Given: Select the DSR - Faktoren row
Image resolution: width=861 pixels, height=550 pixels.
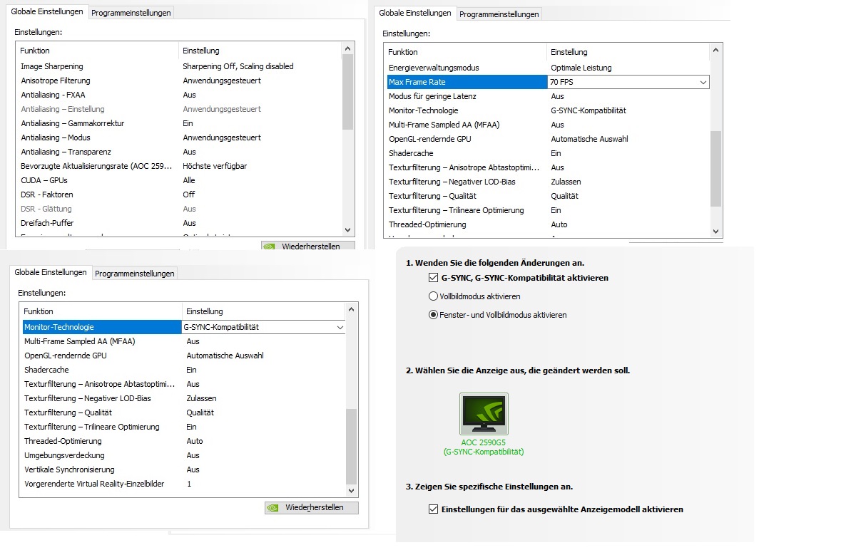Looking at the screenshot, I should pos(179,194).
